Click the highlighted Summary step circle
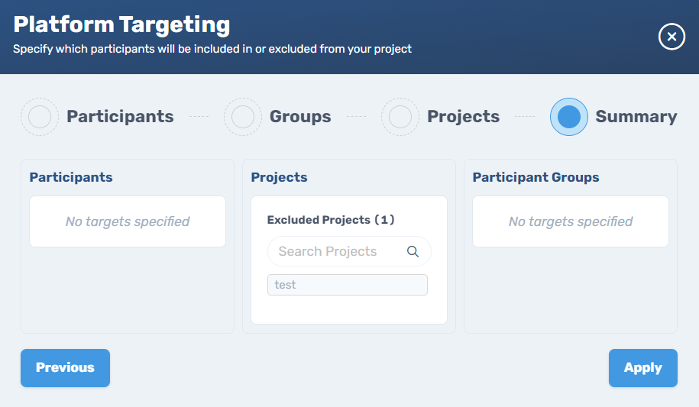Image resolution: width=699 pixels, height=407 pixels. (569, 117)
